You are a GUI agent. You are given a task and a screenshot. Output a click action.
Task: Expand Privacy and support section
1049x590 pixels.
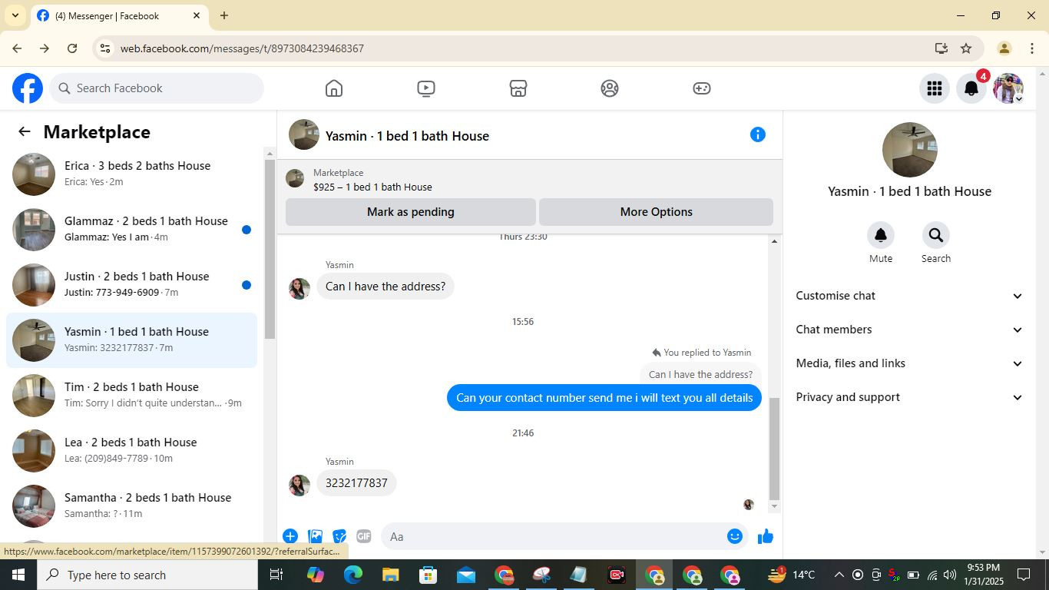tap(909, 397)
